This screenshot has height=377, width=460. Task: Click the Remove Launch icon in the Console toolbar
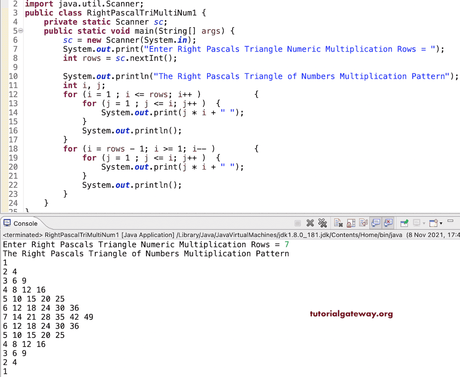point(310,222)
